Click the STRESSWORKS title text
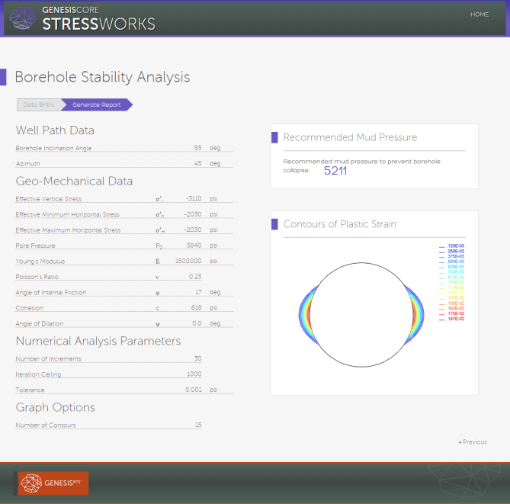Image resolution: width=510 pixels, height=504 pixels. click(99, 24)
